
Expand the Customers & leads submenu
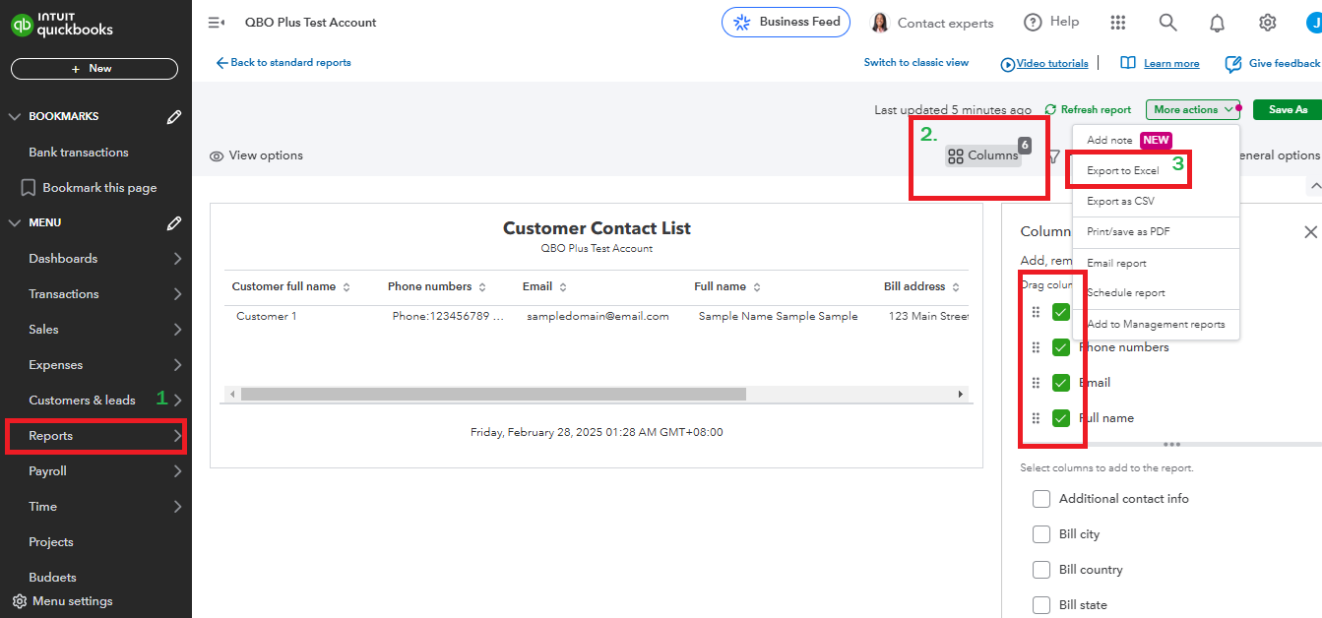[177, 401]
